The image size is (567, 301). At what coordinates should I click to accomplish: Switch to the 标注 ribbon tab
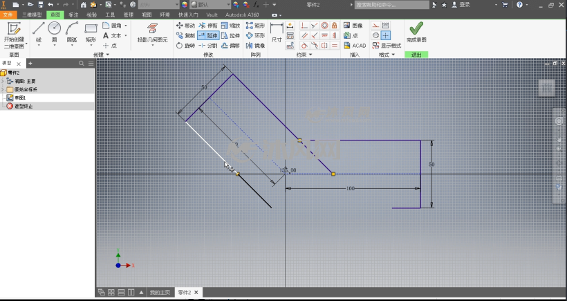[x=73, y=15]
